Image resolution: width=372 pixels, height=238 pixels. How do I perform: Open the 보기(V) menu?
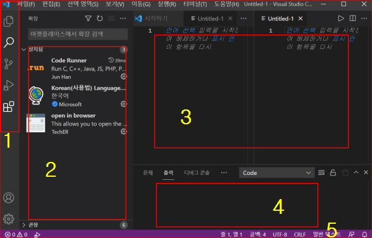pyautogui.click(x=115, y=4)
